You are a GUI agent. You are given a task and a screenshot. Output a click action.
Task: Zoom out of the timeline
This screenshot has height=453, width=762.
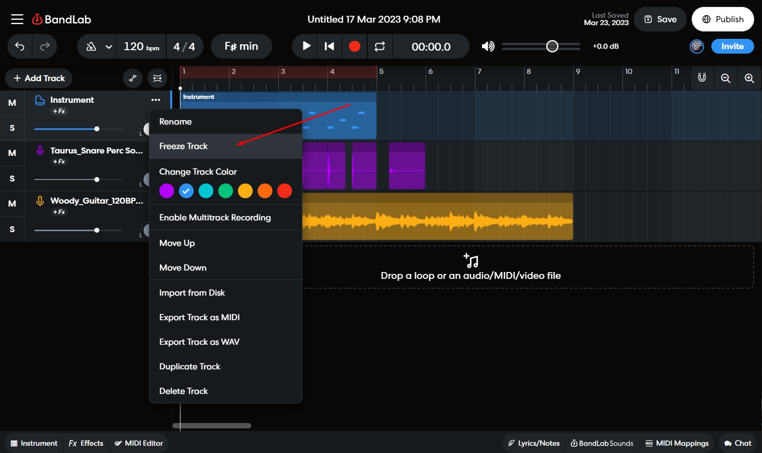click(726, 78)
